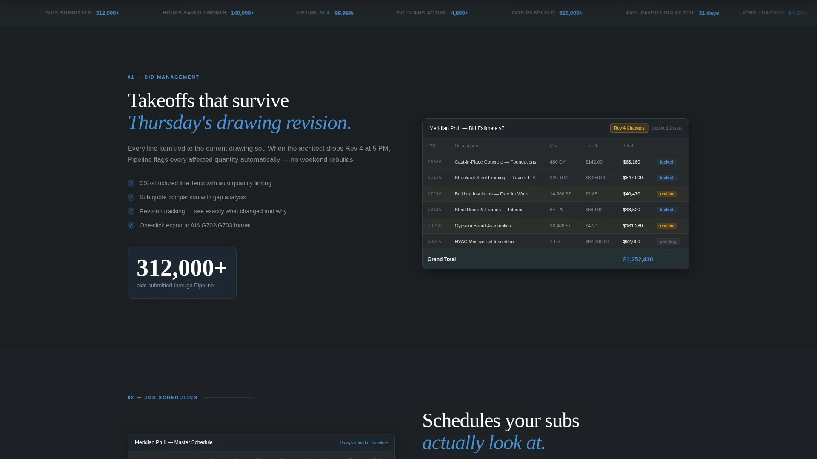This screenshot has height=459, width=817.
Task: Click GC Teams Active 4,800+ ticker stat
Action: coord(432,13)
